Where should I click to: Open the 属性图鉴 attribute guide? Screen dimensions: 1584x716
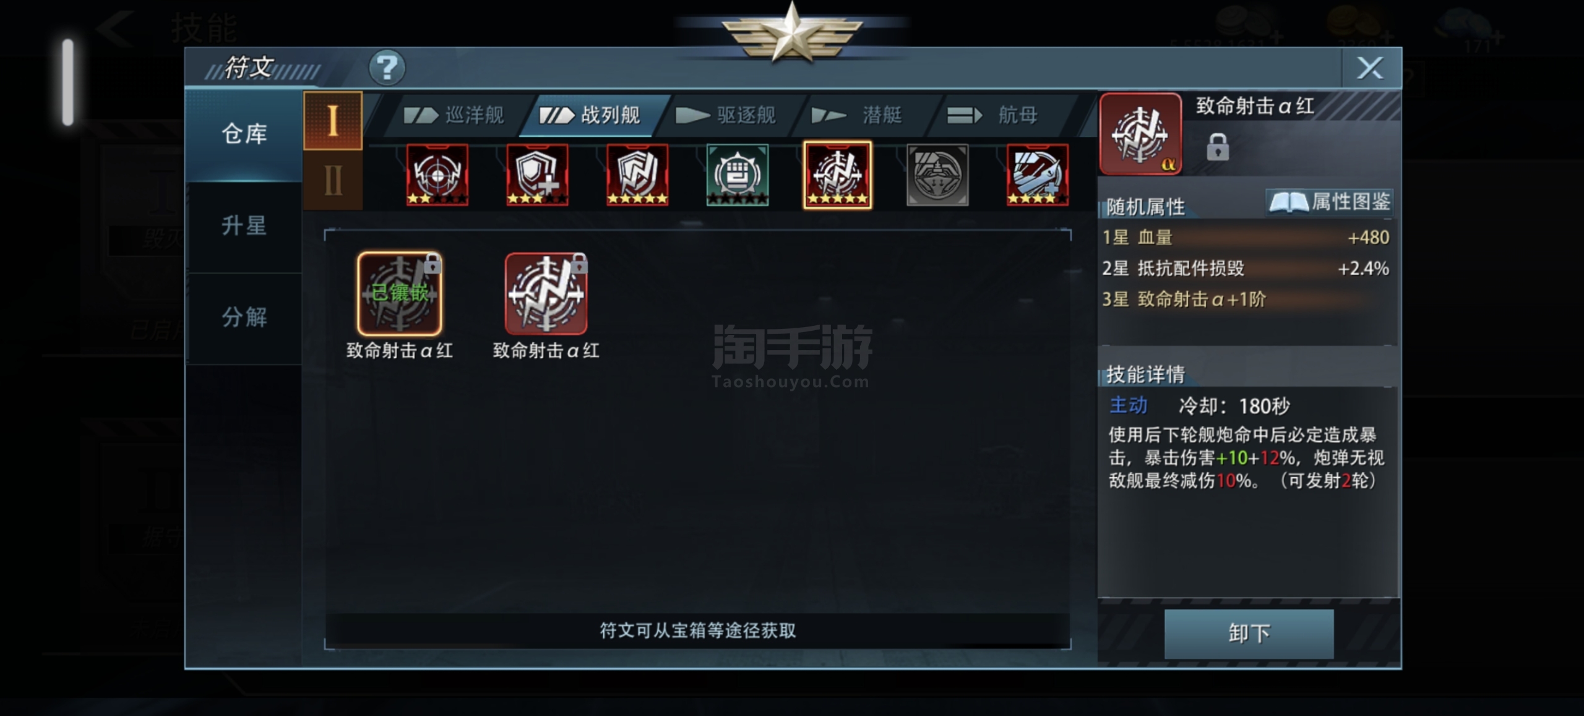[1329, 202]
